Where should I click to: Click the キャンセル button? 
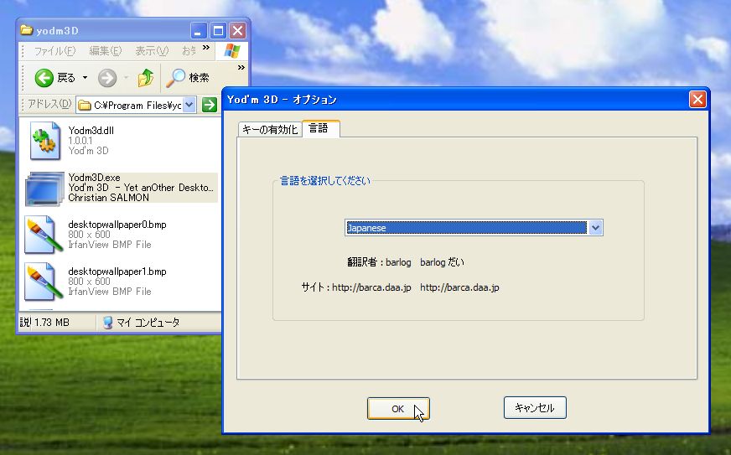coord(535,408)
